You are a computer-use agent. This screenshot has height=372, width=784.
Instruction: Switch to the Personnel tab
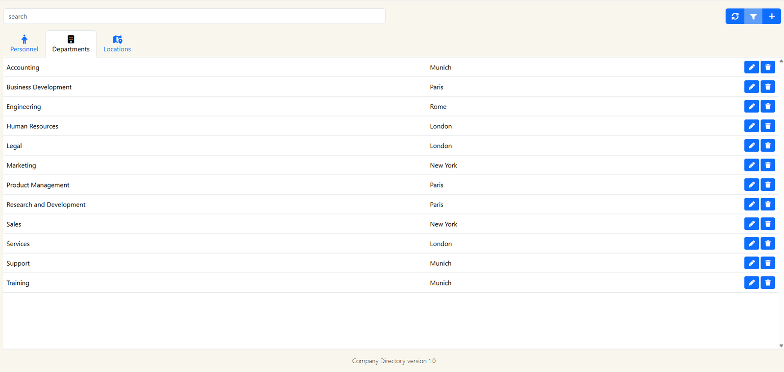click(x=24, y=44)
